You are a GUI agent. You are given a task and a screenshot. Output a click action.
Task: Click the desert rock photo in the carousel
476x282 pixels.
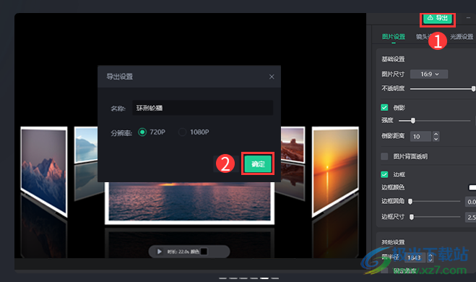pos(293,145)
